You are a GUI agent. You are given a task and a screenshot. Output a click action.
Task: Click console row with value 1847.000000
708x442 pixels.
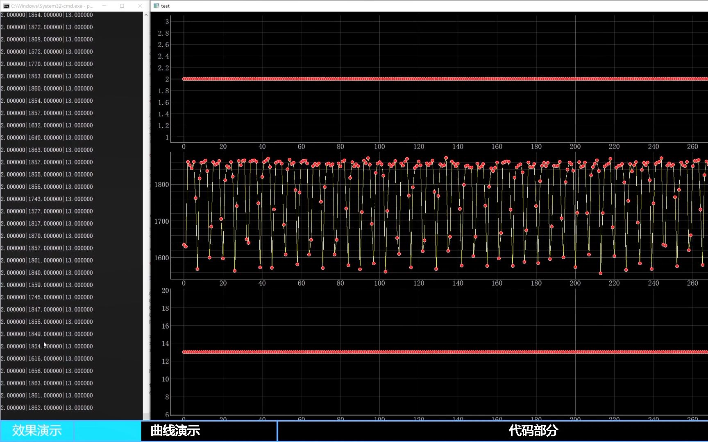tap(47, 309)
